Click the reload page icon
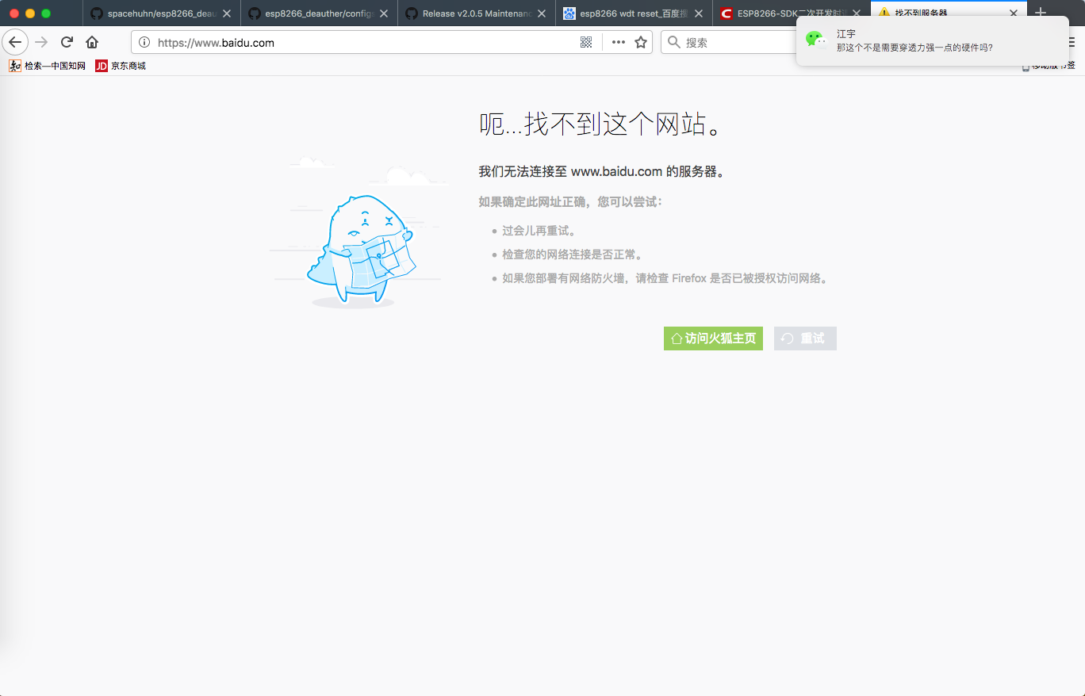 coord(67,42)
